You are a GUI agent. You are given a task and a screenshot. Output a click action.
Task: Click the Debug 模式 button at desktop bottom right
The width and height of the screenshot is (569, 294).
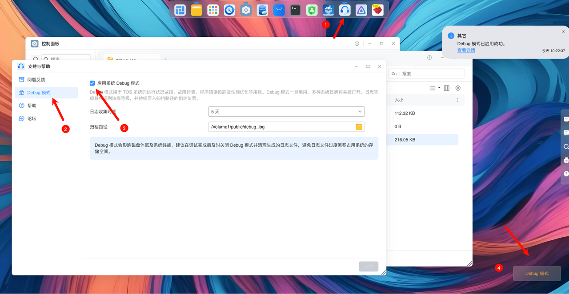537,273
